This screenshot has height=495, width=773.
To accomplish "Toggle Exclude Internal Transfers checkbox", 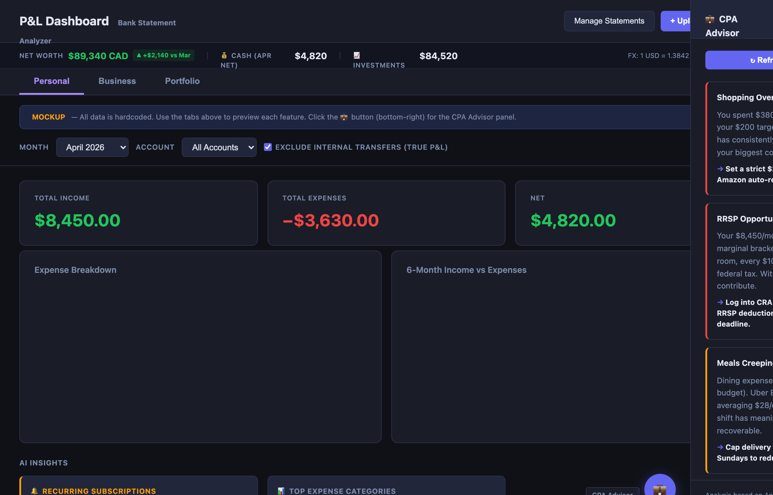I will [268, 147].
